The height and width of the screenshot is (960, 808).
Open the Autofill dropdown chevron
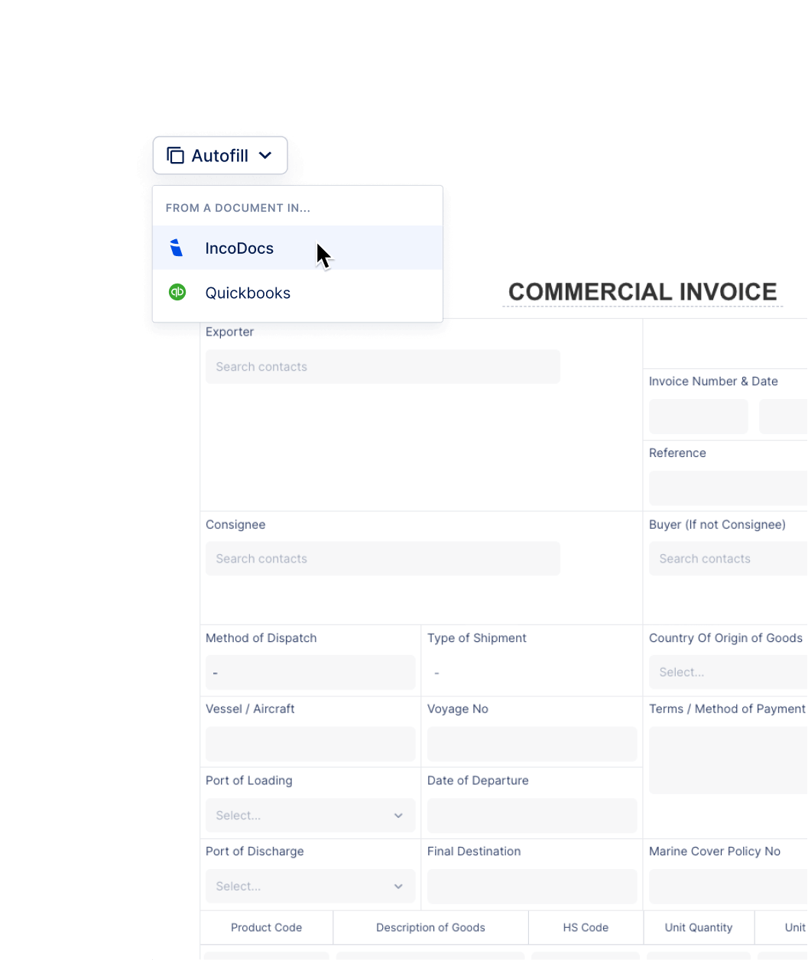coord(265,155)
